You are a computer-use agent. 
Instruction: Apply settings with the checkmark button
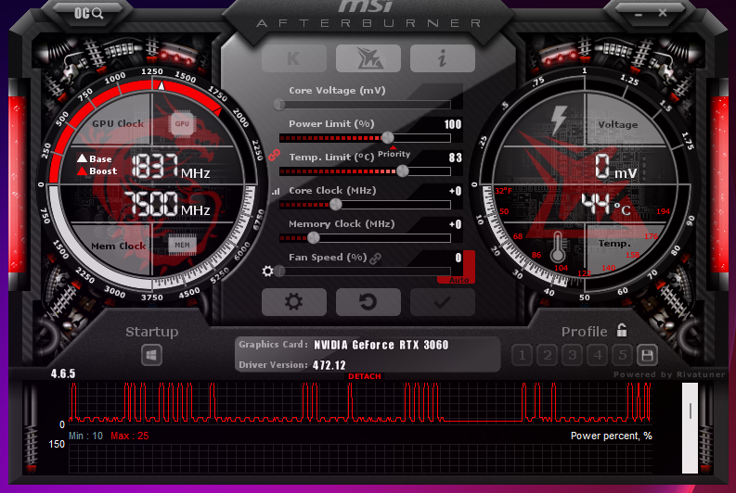pos(443,302)
